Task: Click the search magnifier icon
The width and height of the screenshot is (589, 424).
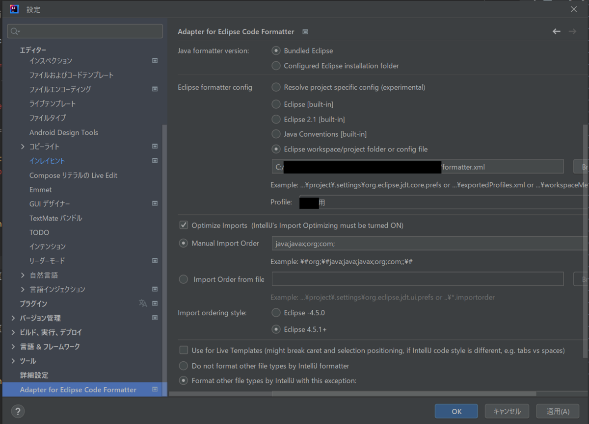Action: tap(15, 31)
